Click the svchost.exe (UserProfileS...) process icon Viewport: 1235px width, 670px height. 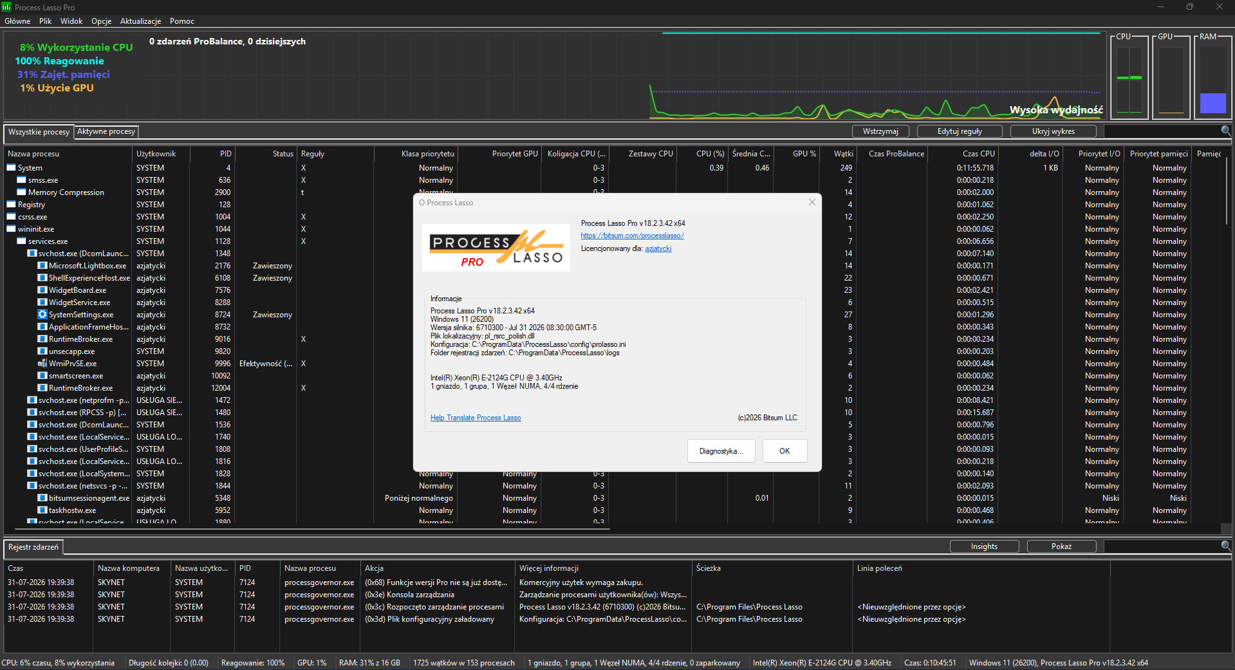32,449
